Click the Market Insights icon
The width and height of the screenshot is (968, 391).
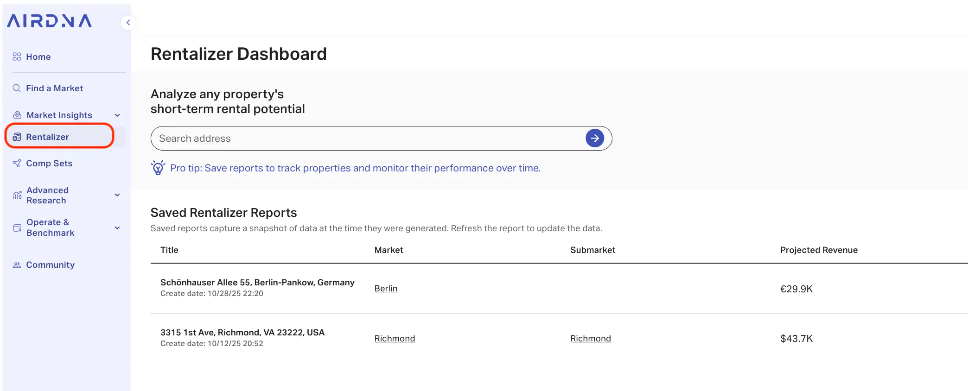tap(17, 115)
